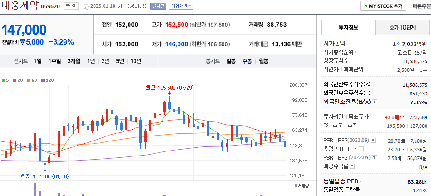Open help icon beside 외국인소진율(B/A)

[374, 102]
